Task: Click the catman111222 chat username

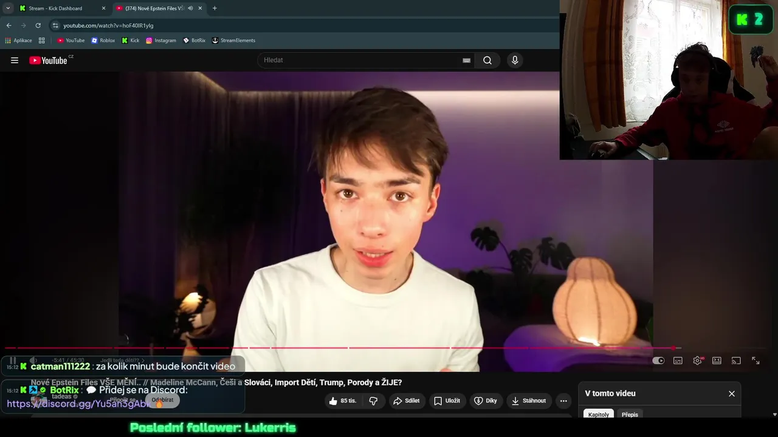Action: (x=60, y=366)
